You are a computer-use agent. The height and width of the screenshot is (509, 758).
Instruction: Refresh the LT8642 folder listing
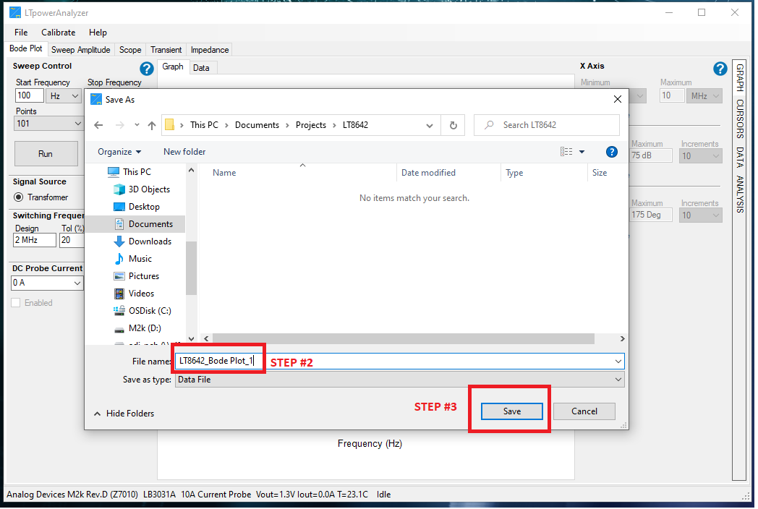click(453, 125)
